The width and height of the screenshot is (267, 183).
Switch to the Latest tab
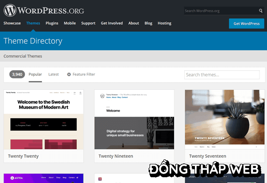[x=53, y=75]
